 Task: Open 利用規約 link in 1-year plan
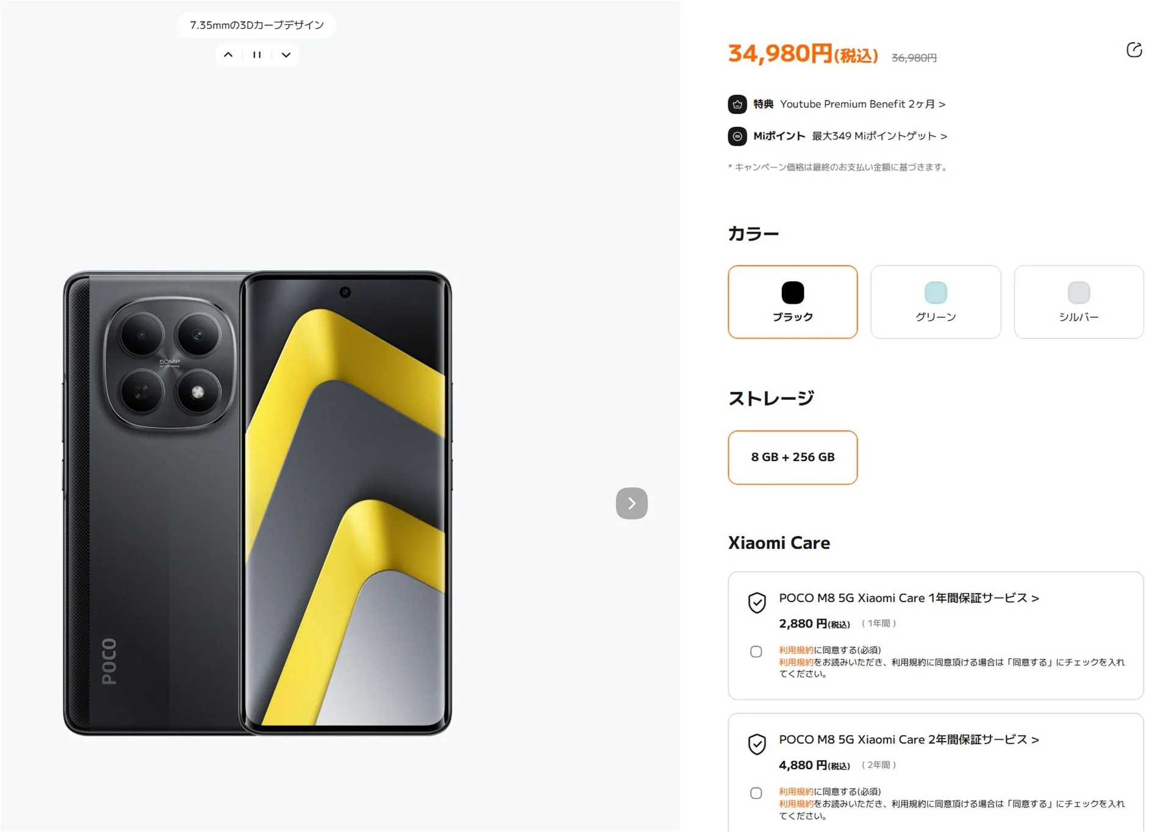(x=796, y=650)
